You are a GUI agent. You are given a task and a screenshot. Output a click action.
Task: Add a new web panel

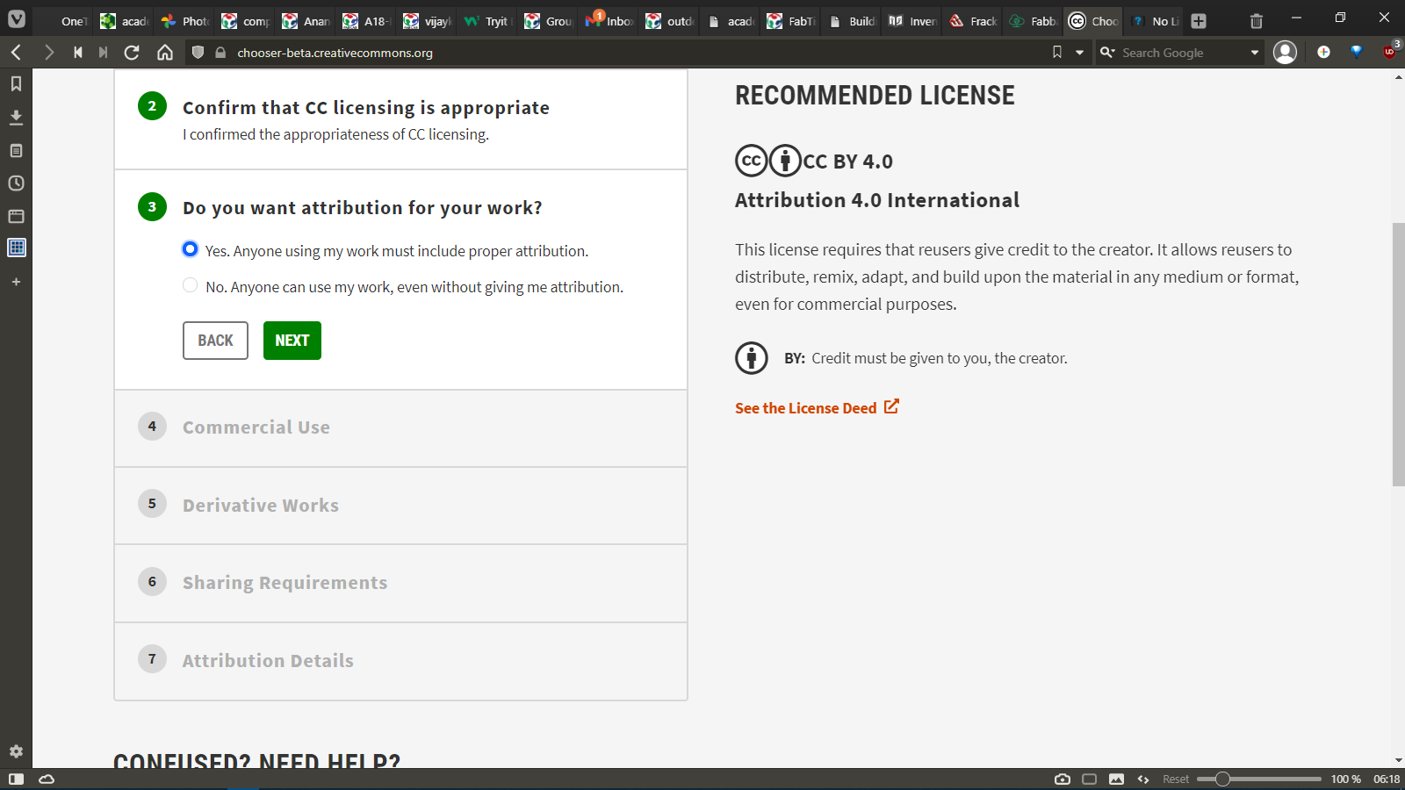(x=16, y=282)
